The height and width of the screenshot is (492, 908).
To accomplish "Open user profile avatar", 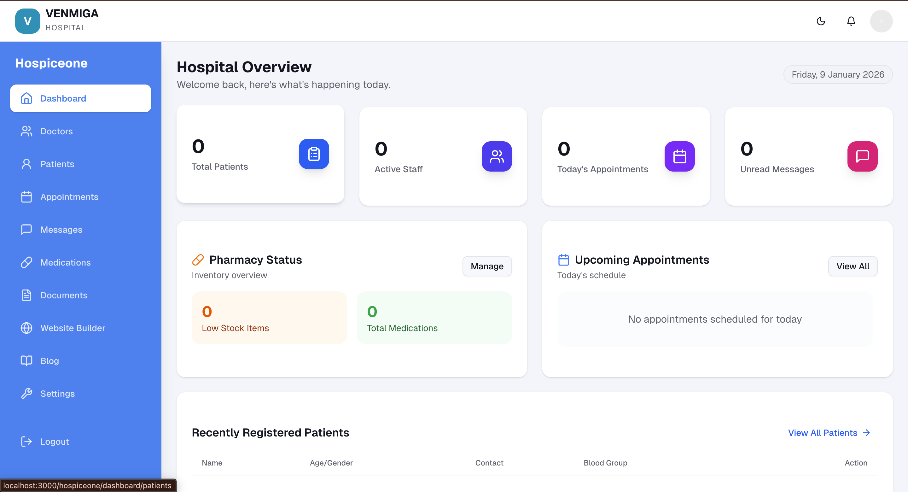I will 881,21.
